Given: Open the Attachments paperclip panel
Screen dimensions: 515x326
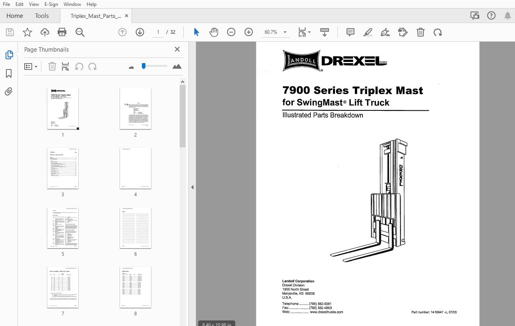Looking at the screenshot, I should pos(9,92).
